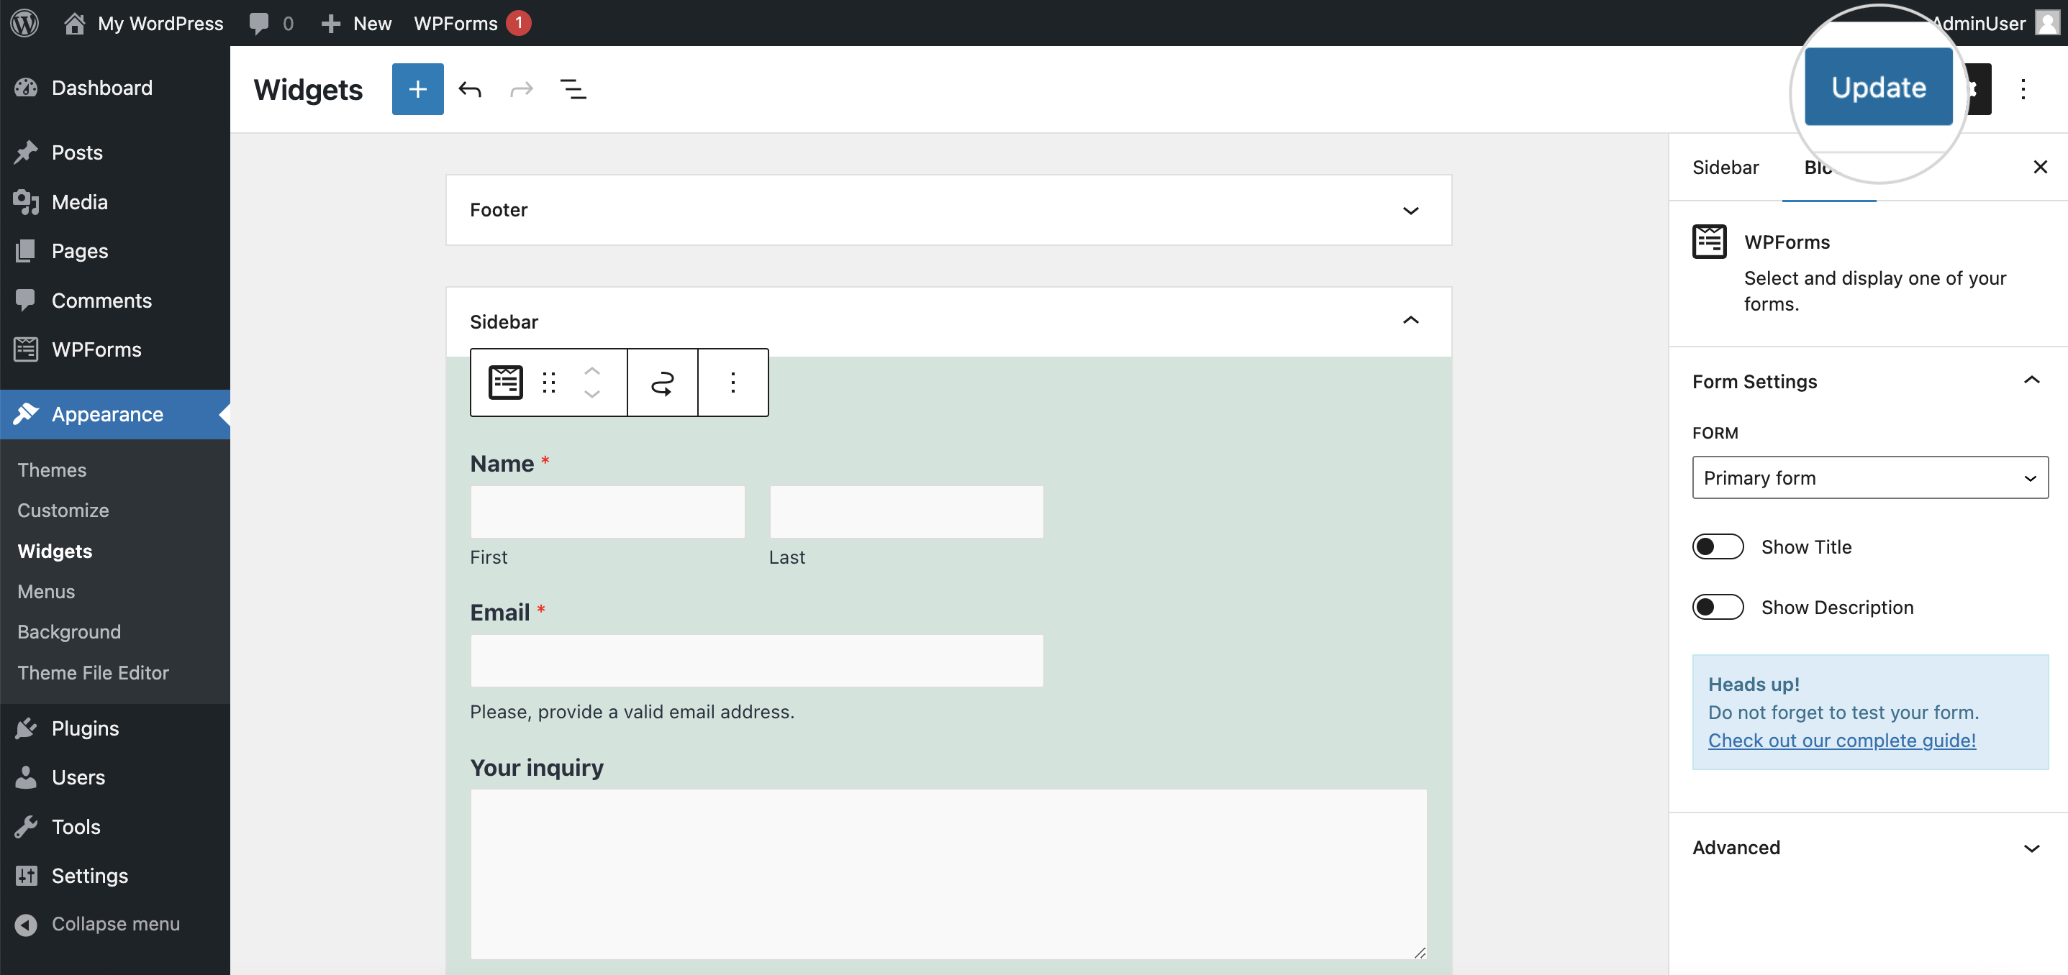The image size is (2068, 975).
Task: Open Users in admin menu
Action: (115, 777)
